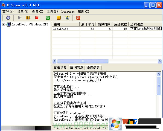Open the network computer tool icon
Screen dimensions: 163x131
pos(67,18)
